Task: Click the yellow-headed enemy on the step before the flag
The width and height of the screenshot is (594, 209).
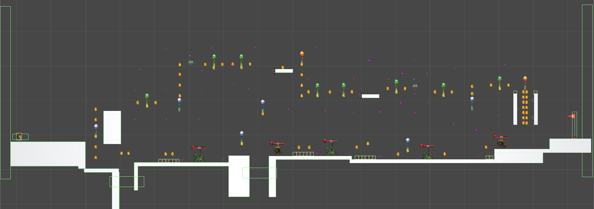Action: [x=501, y=144]
